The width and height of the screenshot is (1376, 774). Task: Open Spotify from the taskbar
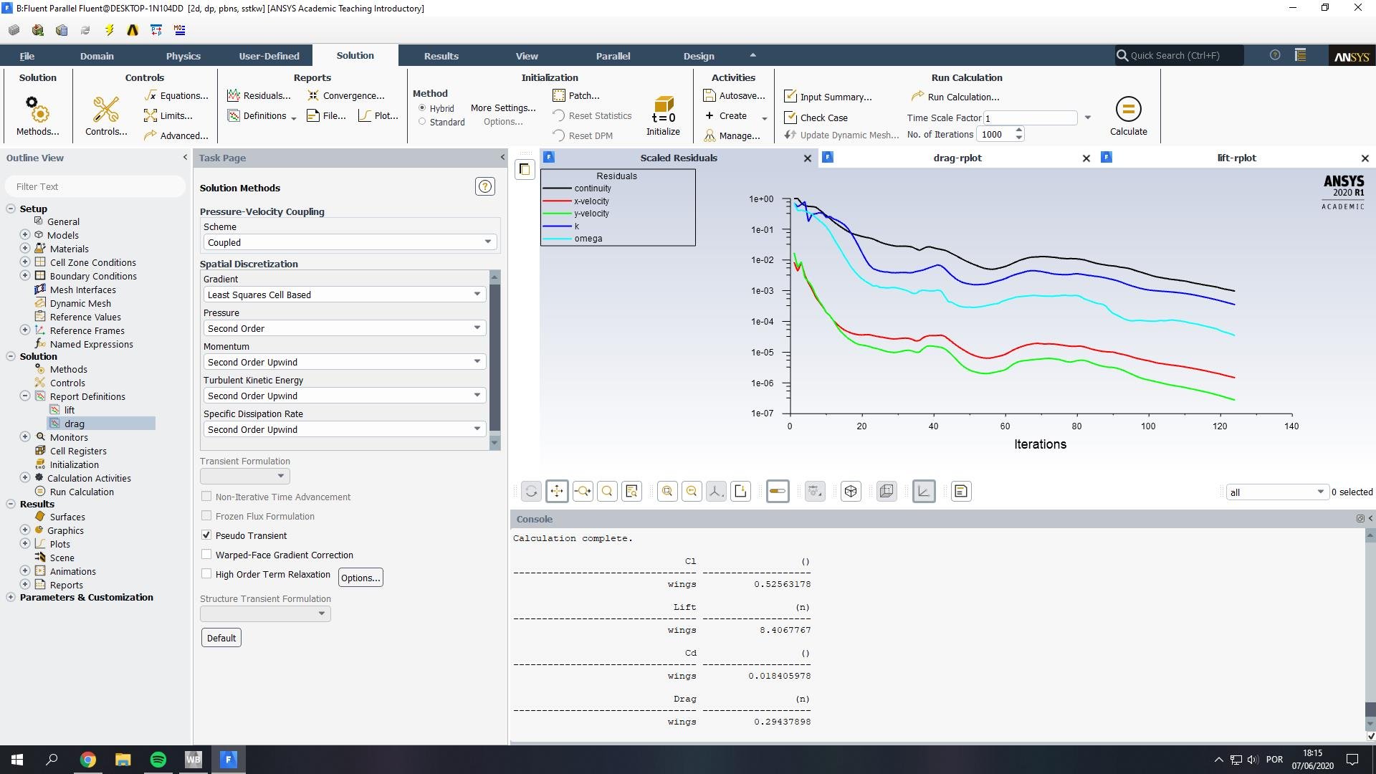pyautogui.click(x=158, y=760)
